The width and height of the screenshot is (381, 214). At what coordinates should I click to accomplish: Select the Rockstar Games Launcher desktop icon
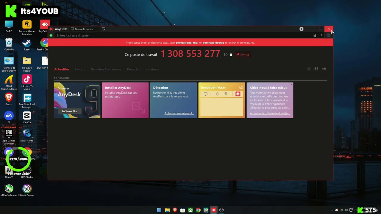(x=27, y=28)
